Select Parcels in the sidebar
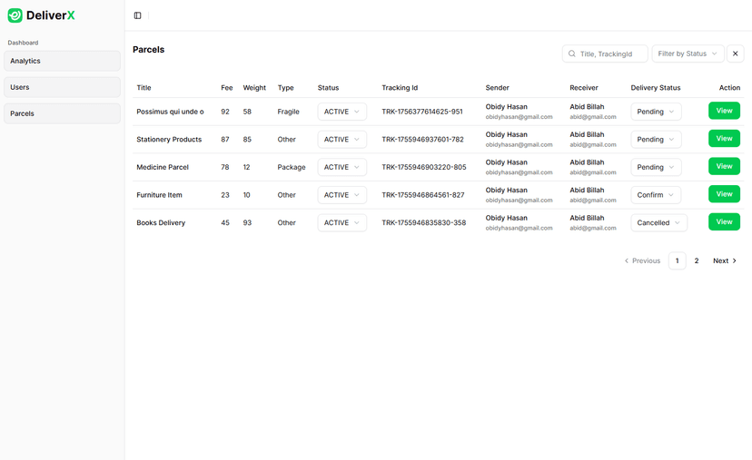Viewport: 752px width, 460px height. pos(62,113)
